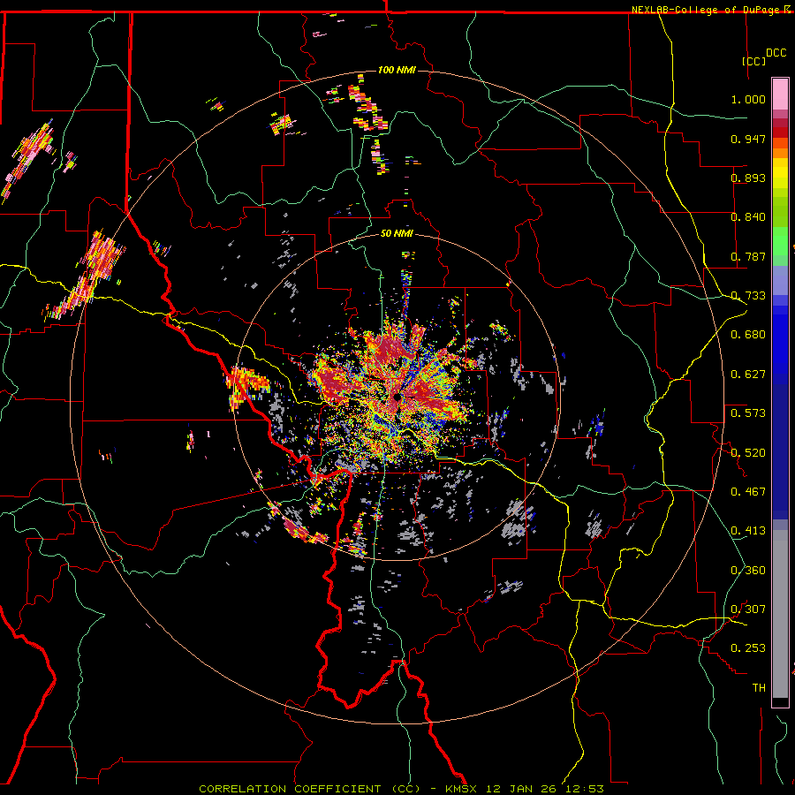Select the 0.467 legend value
795x795 pixels.
pos(748,492)
